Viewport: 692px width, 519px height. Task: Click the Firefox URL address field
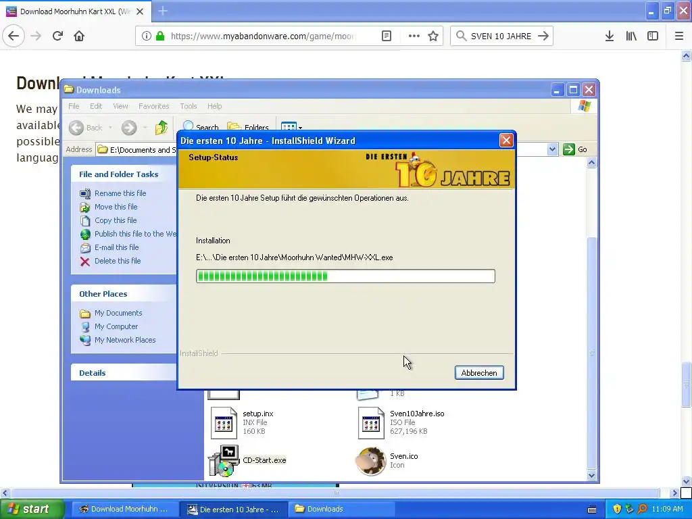click(x=263, y=36)
